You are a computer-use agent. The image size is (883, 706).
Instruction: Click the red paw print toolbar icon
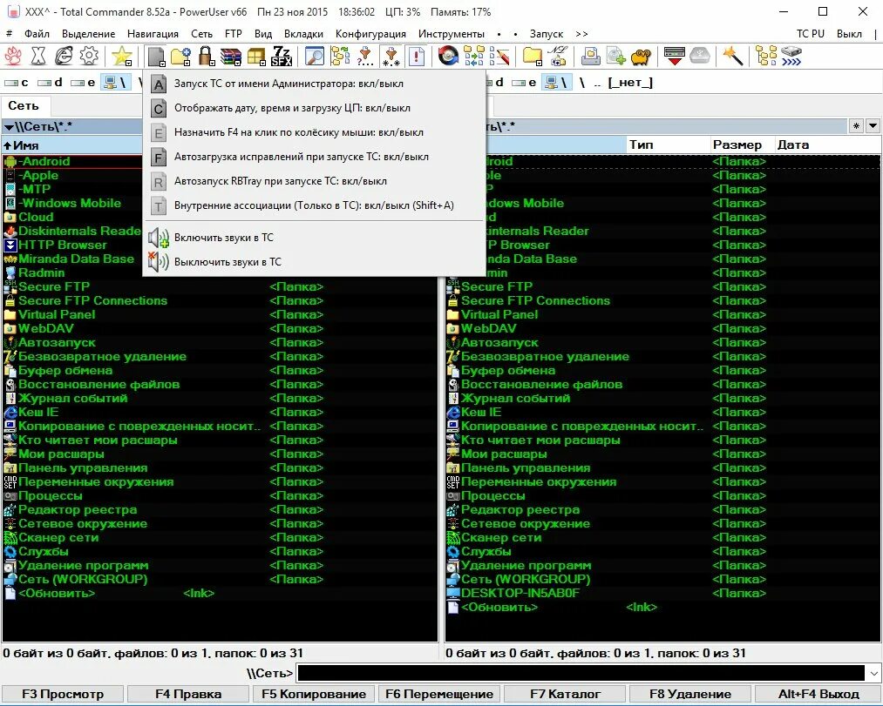pyautogui.click(x=12, y=57)
